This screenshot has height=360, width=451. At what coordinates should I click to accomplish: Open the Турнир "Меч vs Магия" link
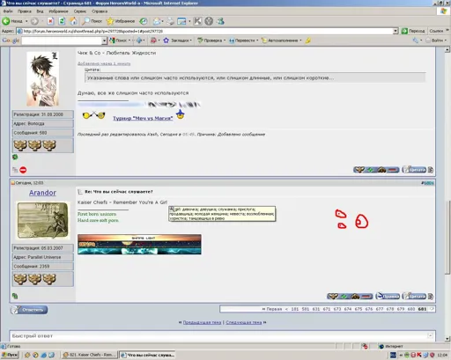143,118
